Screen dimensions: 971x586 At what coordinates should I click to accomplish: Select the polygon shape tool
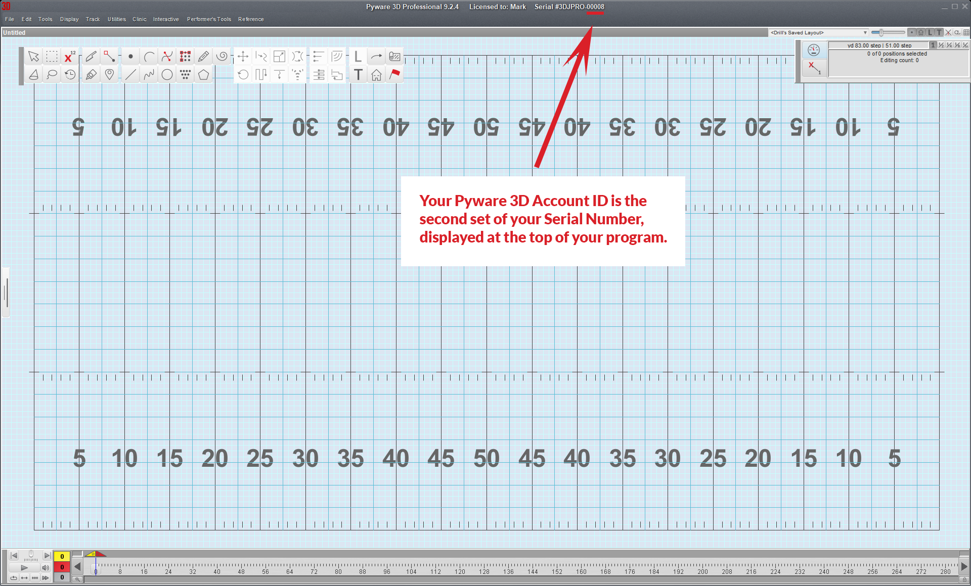click(203, 75)
